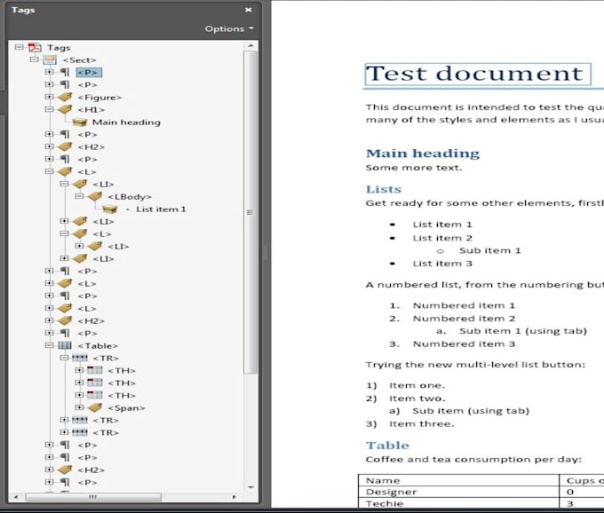The width and height of the screenshot is (604, 513).
Task: Click the 'Lists' heading in the document
Action: pos(384,189)
